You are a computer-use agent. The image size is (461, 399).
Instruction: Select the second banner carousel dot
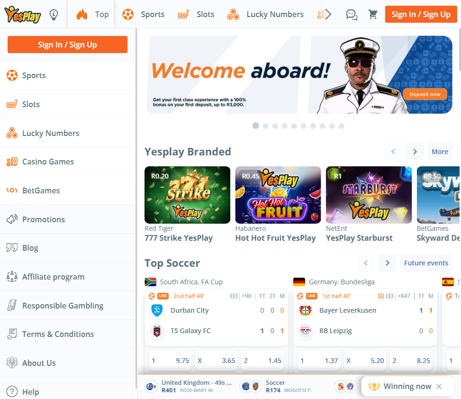(x=265, y=126)
